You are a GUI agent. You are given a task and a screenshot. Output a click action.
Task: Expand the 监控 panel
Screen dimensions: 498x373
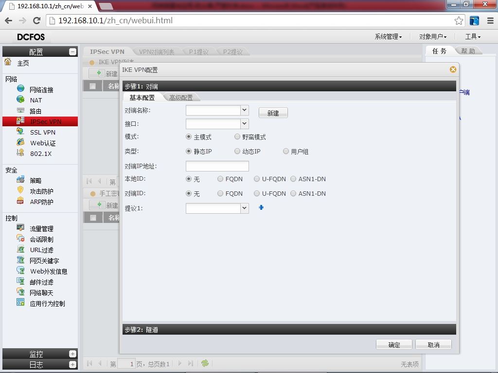point(72,354)
